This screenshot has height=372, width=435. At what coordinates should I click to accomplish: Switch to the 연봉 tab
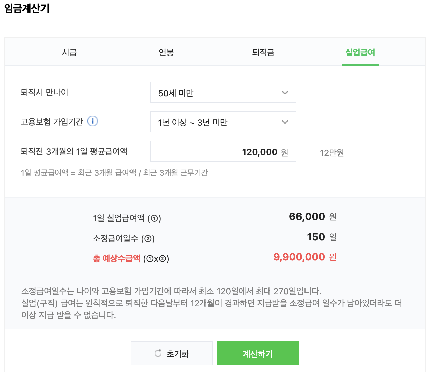[x=166, y=52]
